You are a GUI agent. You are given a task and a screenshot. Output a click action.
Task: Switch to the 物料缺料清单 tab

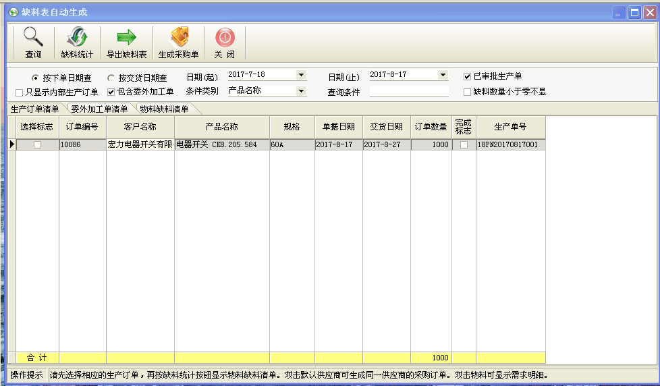164,109
